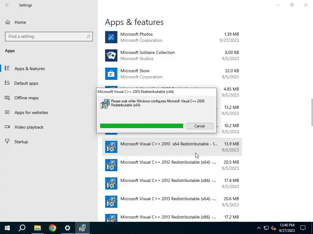This screenshot has height=234, width=313.
Task: Select Microsoft Visual C++ 2013 Redistributable (x64)
Action: [172, 202]
